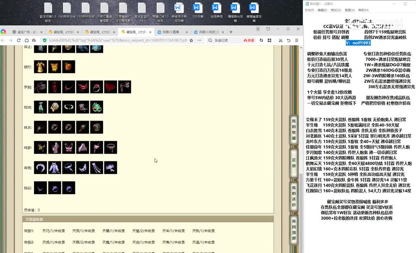Select the green outfit in 惊鸿 row

pyautogui.click(x=40, y=107)
